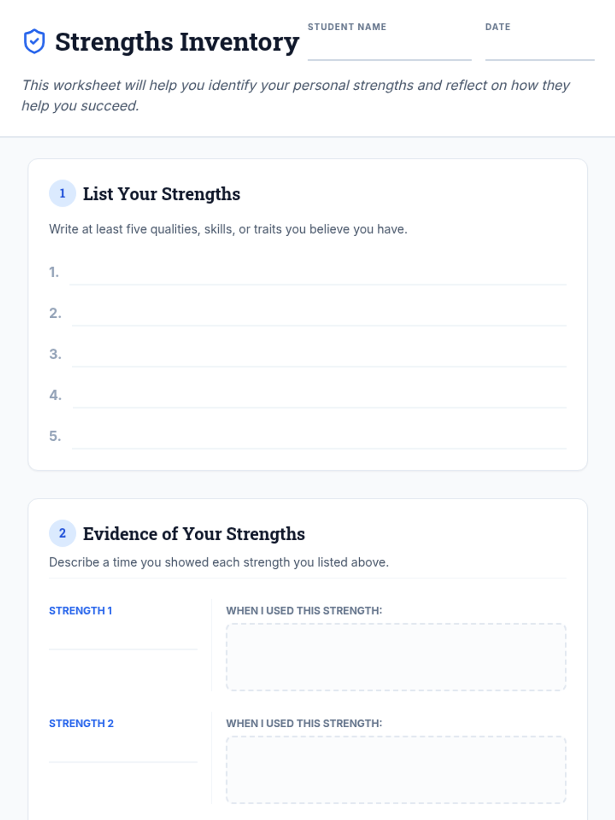Viewport: 615px width, 820px height.
Task: Click the italic worksheet introduction text
Action: tap(295, 95)
